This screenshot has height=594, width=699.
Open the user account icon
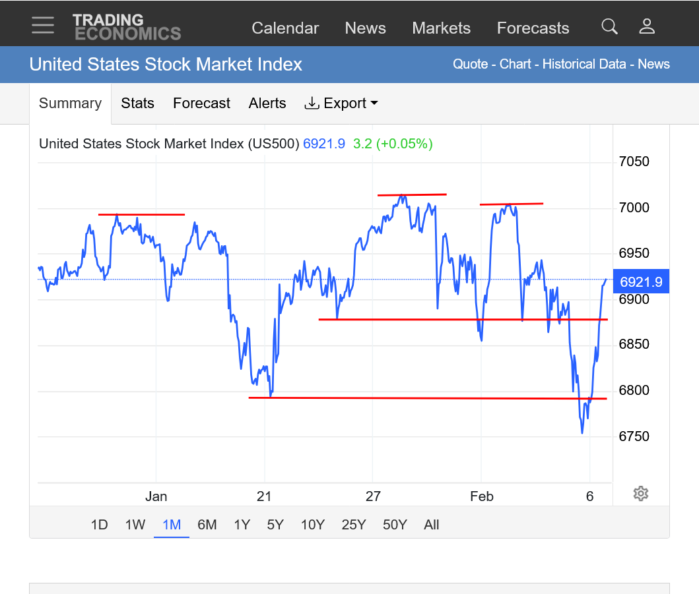coord(647,26)
